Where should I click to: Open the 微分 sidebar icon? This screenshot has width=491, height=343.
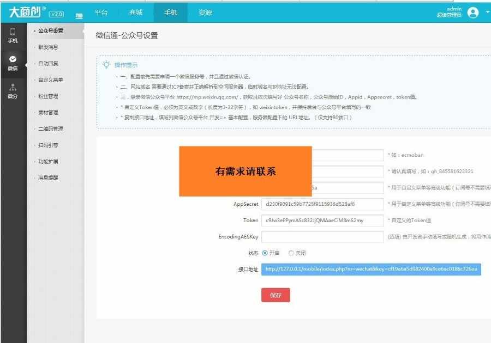point(13,91)
